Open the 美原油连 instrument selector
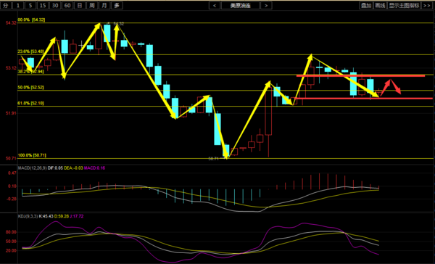435x264 pixels. pos(240,5)
